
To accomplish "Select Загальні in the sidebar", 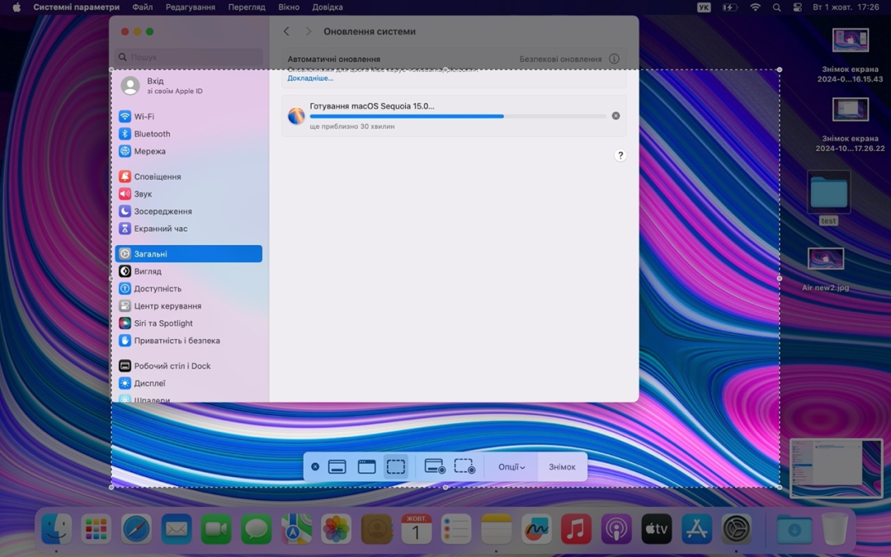I will point(189,254).
